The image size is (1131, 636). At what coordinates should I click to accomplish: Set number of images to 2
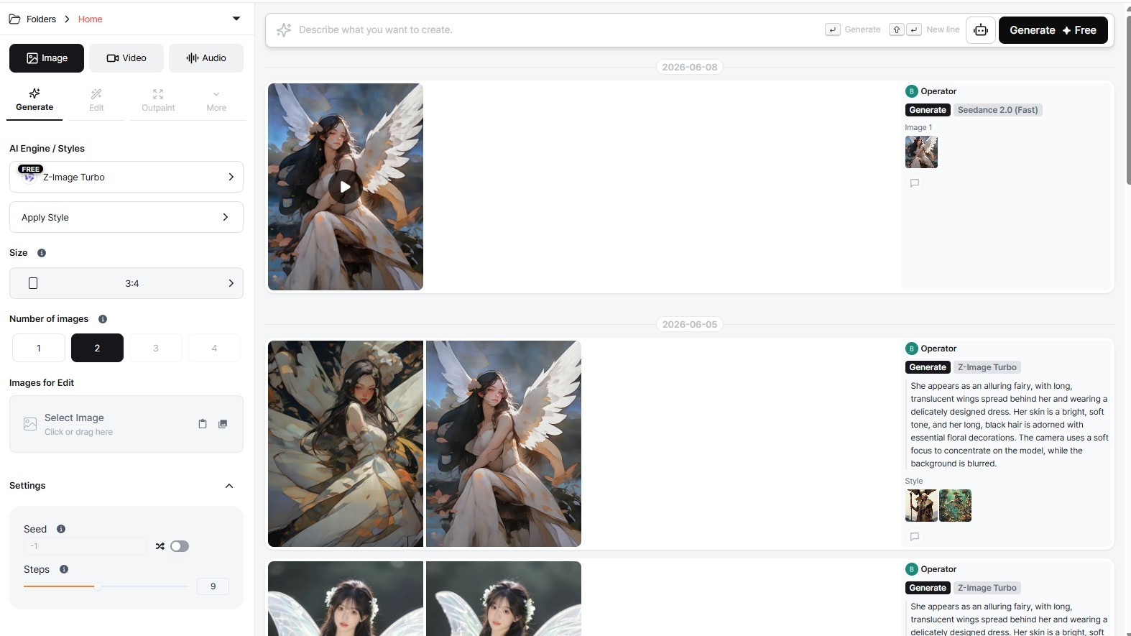[x=97, y=348]
